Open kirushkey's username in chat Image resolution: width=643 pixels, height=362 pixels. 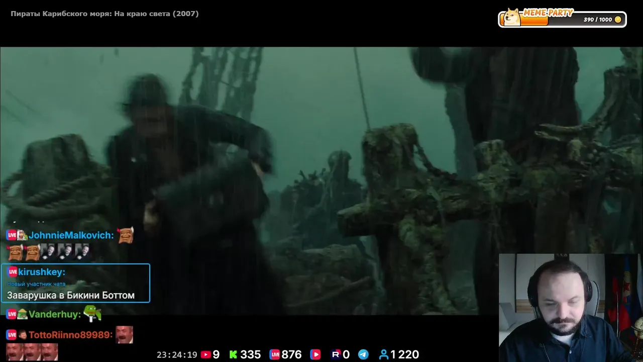(43, 272)
